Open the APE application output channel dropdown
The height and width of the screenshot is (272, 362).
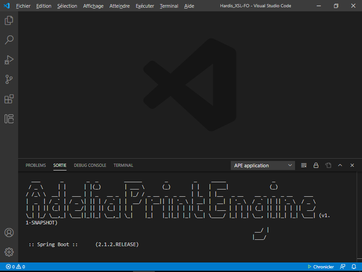click(x=263, y=165)
